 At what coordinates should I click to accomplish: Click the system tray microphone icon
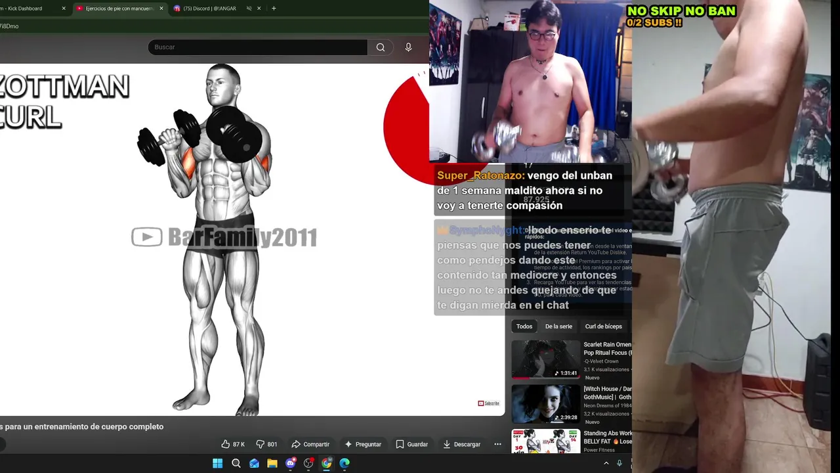click(619, 463)
